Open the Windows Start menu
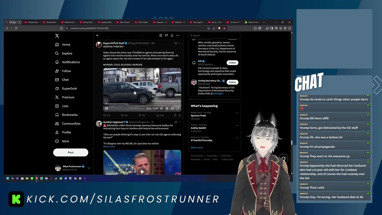382x215 pixels. (x=8, y=179)
